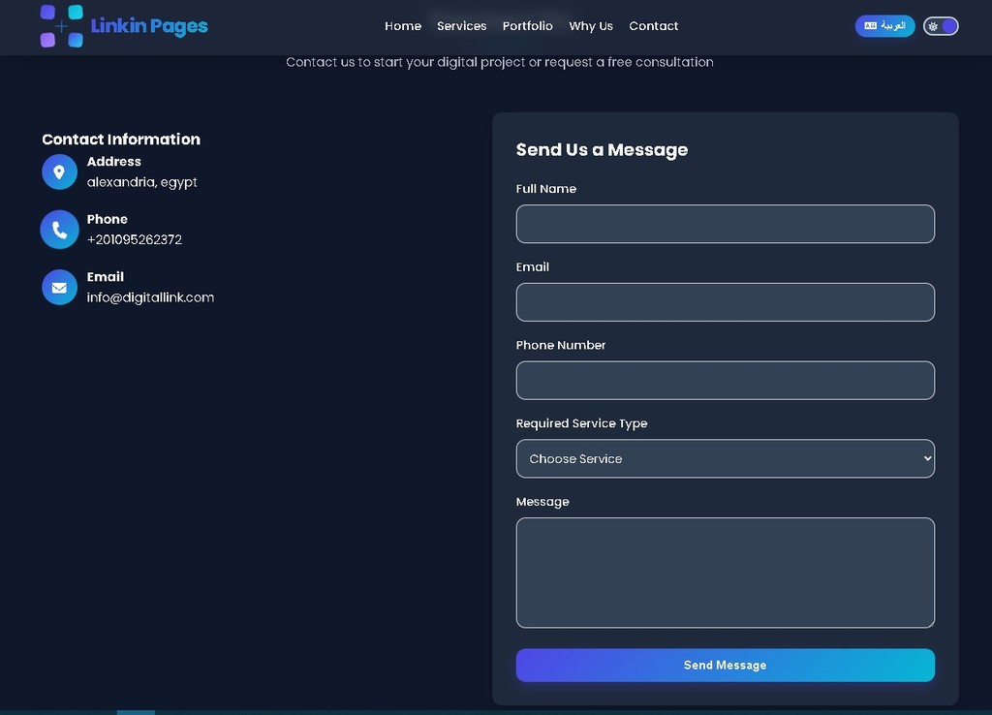Open the Contact nav link

tap(654, 26)
